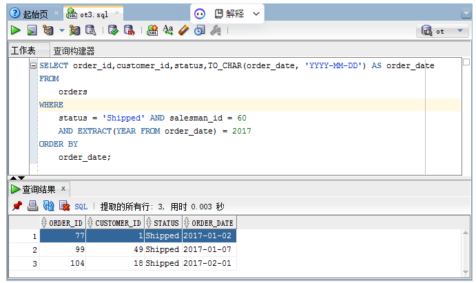Screen dimensions: 476x283
Task: Click the Commit transaction icon
Action: click(x=114, y=30)
